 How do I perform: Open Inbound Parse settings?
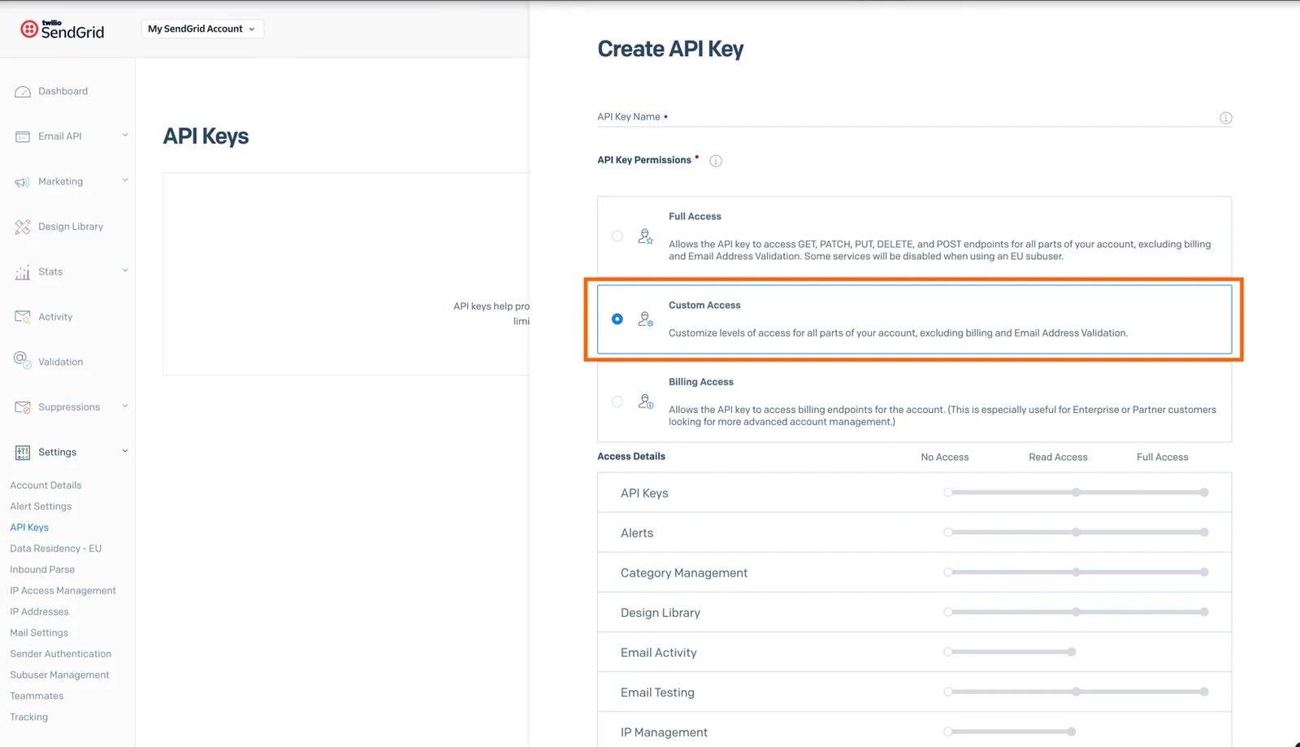tap(42, 570)
